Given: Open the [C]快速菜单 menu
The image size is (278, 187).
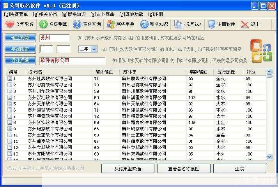Looking at the screenshot, I should click(x=16, y=14).
